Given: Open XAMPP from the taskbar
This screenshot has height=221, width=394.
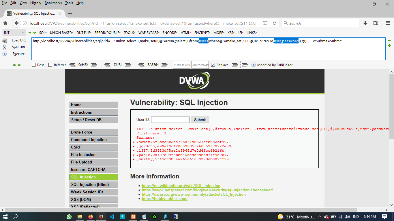Looking at the screenshot, I should [x=133, y=217].
